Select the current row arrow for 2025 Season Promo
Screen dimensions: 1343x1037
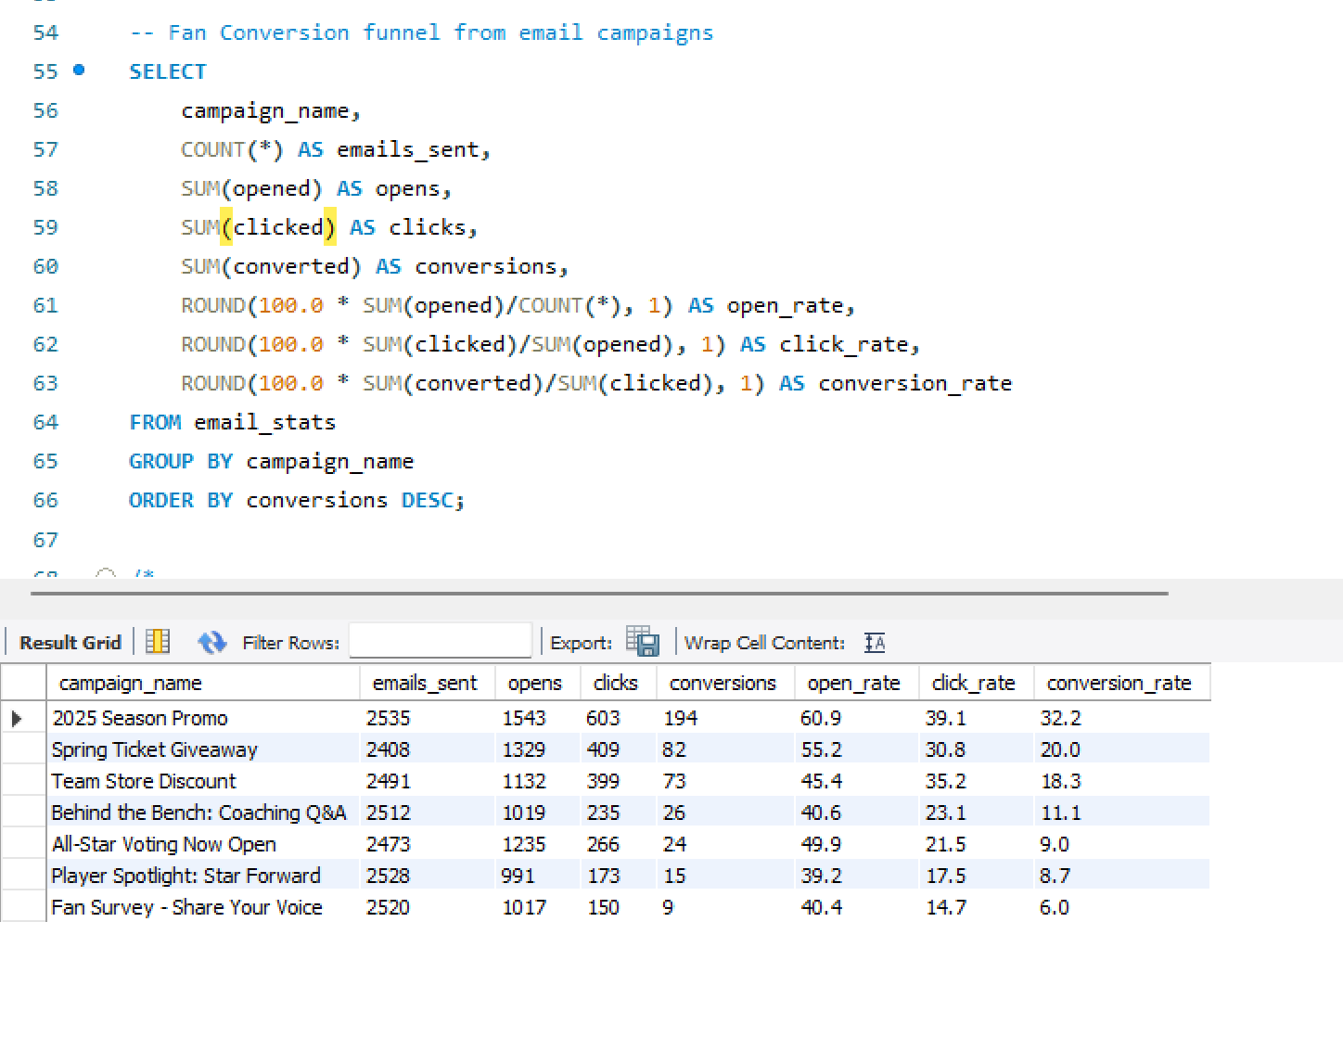tap(17, 719)
